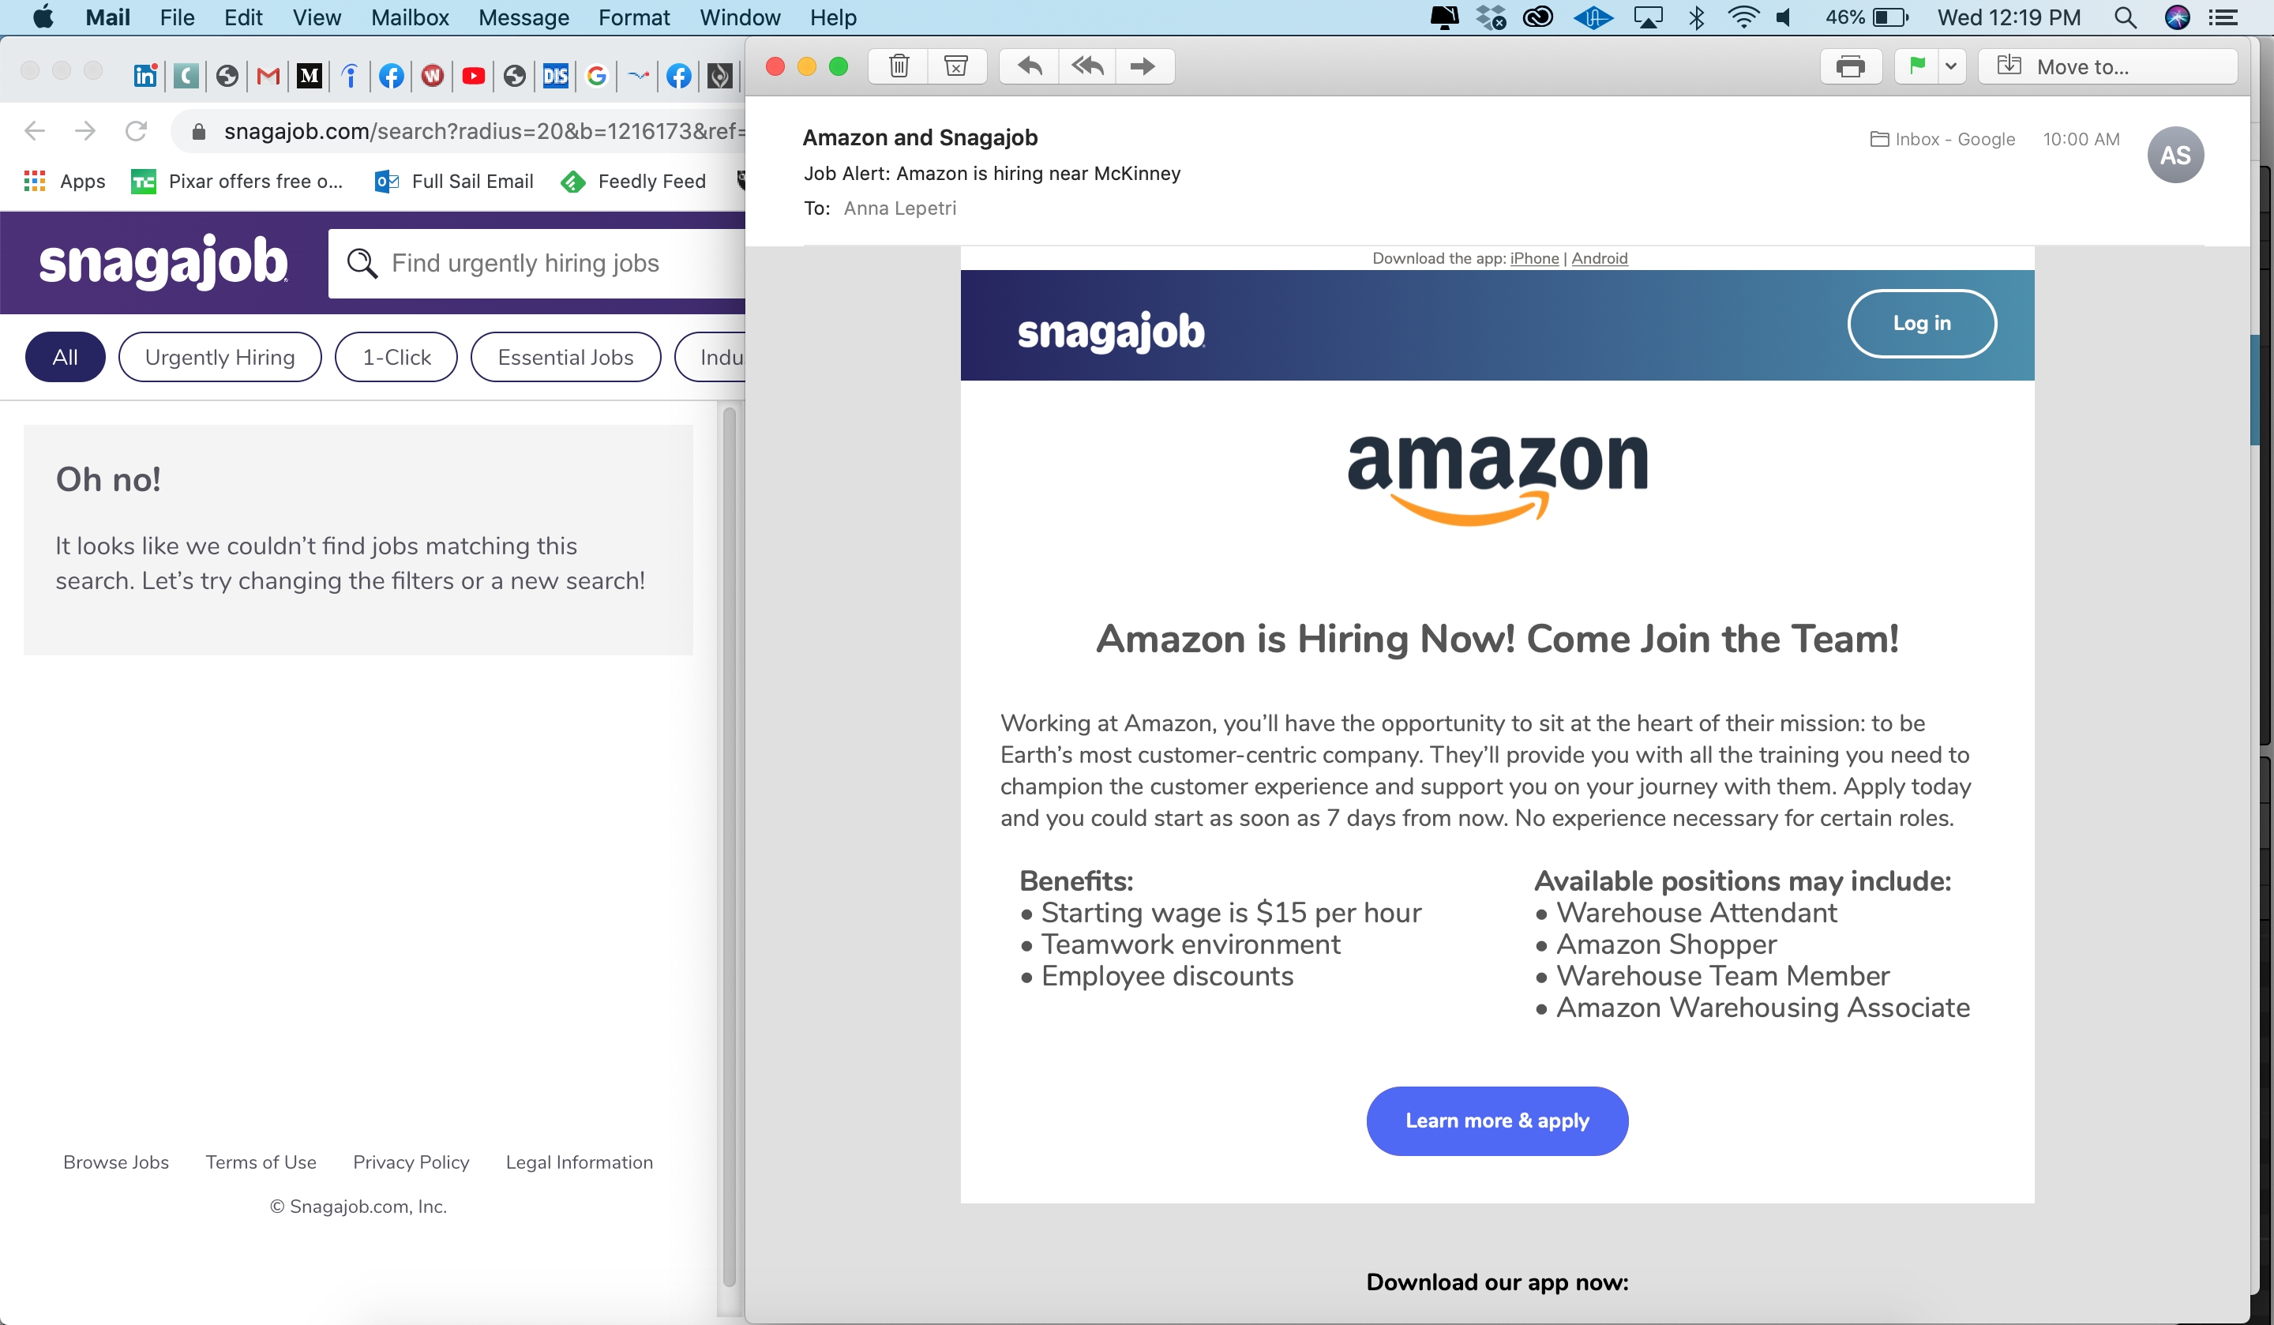Click the padlock site info icon

click(x=200, y=132)
